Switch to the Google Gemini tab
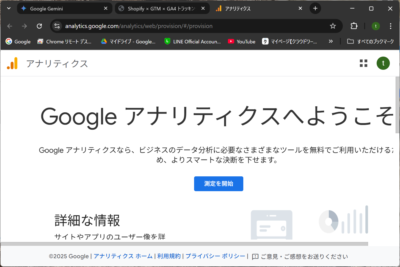 click(x=65, y=9)
